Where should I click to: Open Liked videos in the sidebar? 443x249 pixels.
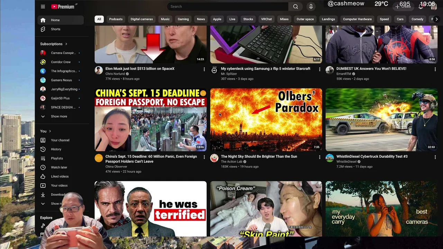click(x=61, y=176)
